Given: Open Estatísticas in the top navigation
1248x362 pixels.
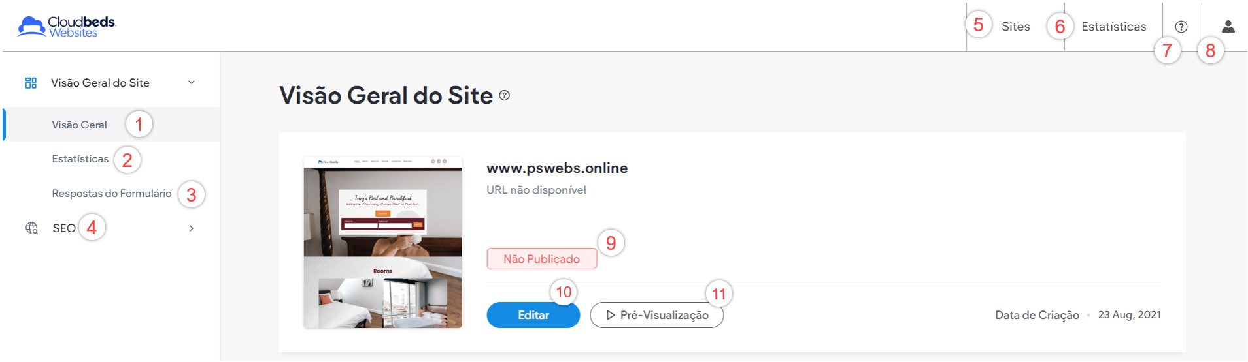Looking at the screenshot, I should 1113,27.
